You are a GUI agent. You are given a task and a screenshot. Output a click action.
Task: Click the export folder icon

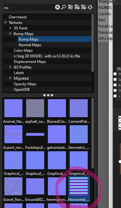pos(83,7)
